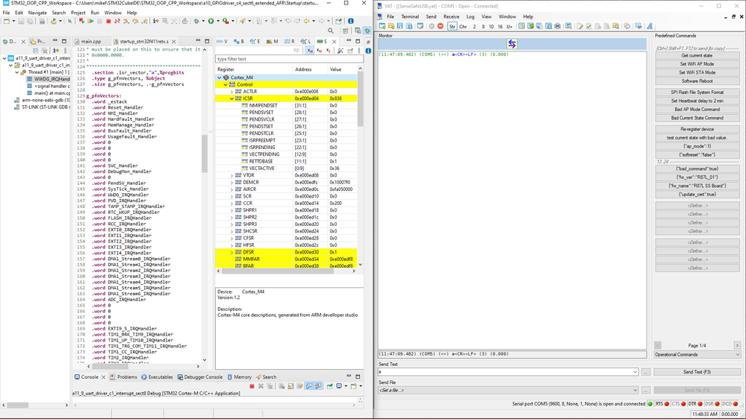The image size is (746, 419).
Task: Switch to main.cpp editor tab
Action: pos(91,42)
